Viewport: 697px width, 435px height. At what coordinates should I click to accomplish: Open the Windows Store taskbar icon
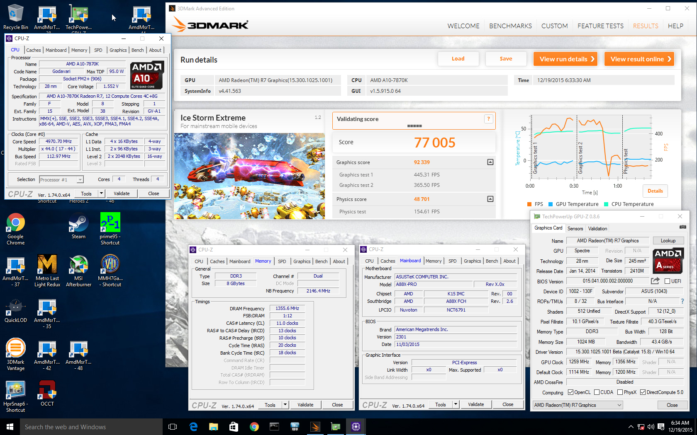[234, 427]
